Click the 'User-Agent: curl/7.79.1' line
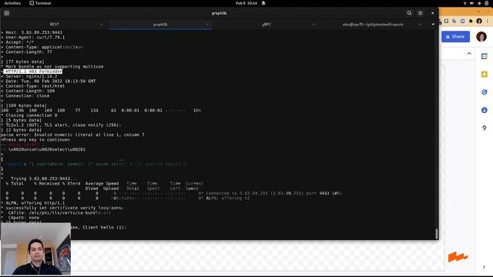The height and width of the screenshot is (277, 493). pyautogui.click(x=32, y=37)
